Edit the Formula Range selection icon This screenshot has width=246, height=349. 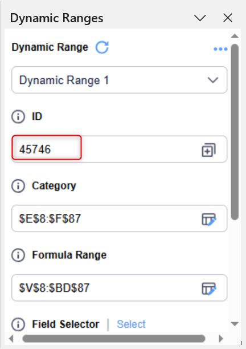(x=208, y=289)
